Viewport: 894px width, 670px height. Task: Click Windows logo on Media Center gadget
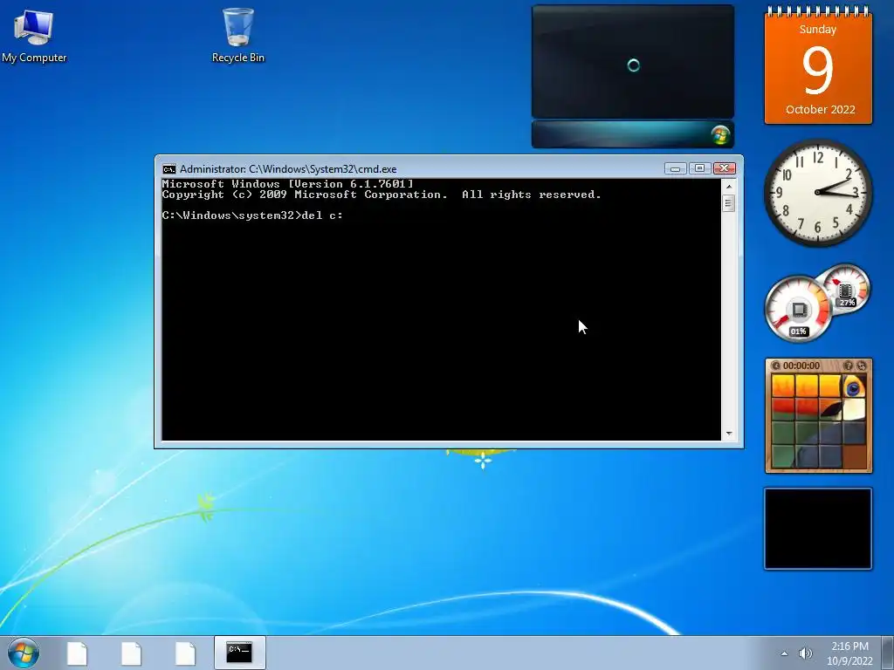click(x=720, y=135)
